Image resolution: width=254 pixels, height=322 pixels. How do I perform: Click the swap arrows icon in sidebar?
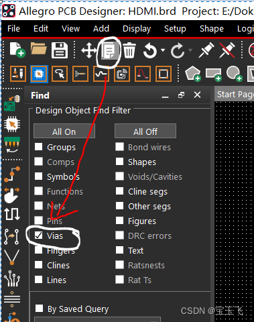[x=11, y=236]
